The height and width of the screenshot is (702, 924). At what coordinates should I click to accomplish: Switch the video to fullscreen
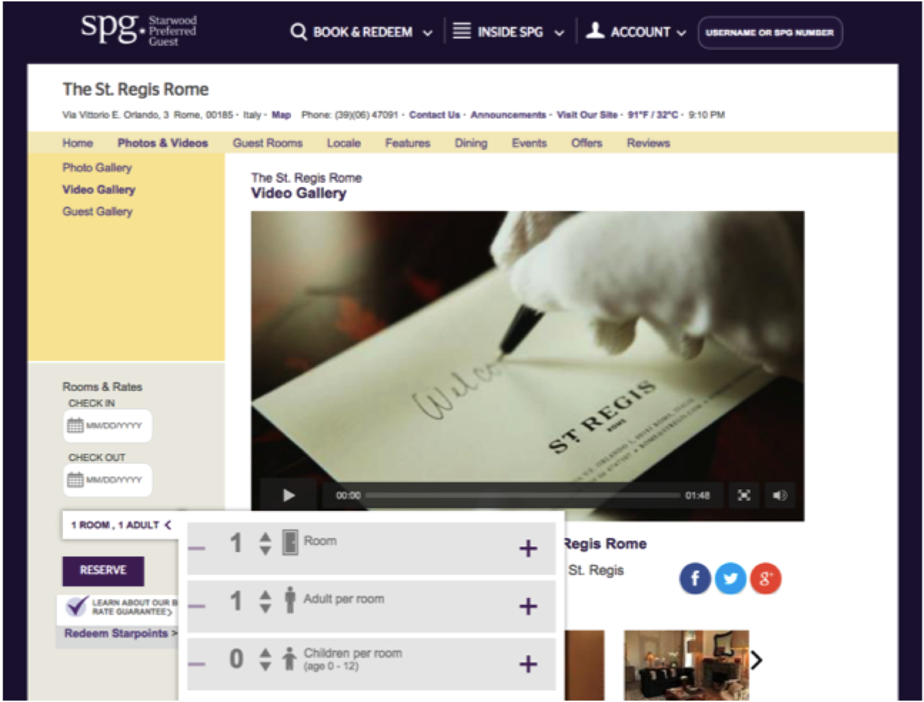744,495
